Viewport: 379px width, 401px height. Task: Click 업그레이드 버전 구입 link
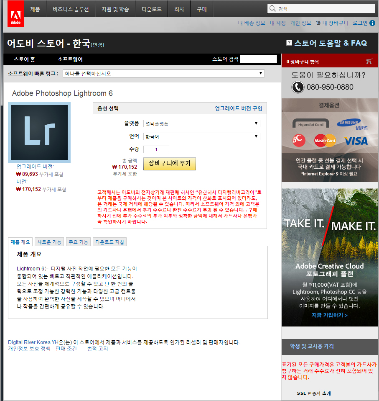coord(239,108)
